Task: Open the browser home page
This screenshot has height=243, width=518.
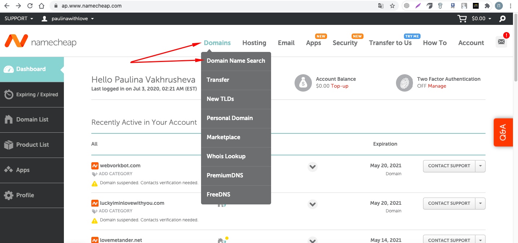Action: click(42, 6)
